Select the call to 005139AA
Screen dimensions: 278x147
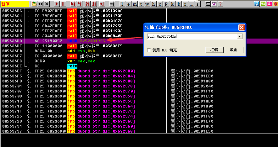coord(95,11)
